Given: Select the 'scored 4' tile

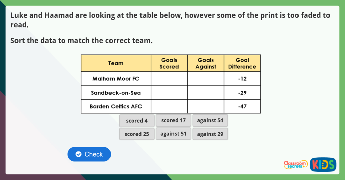Looking at the screenshot, I should click(137, 121).
